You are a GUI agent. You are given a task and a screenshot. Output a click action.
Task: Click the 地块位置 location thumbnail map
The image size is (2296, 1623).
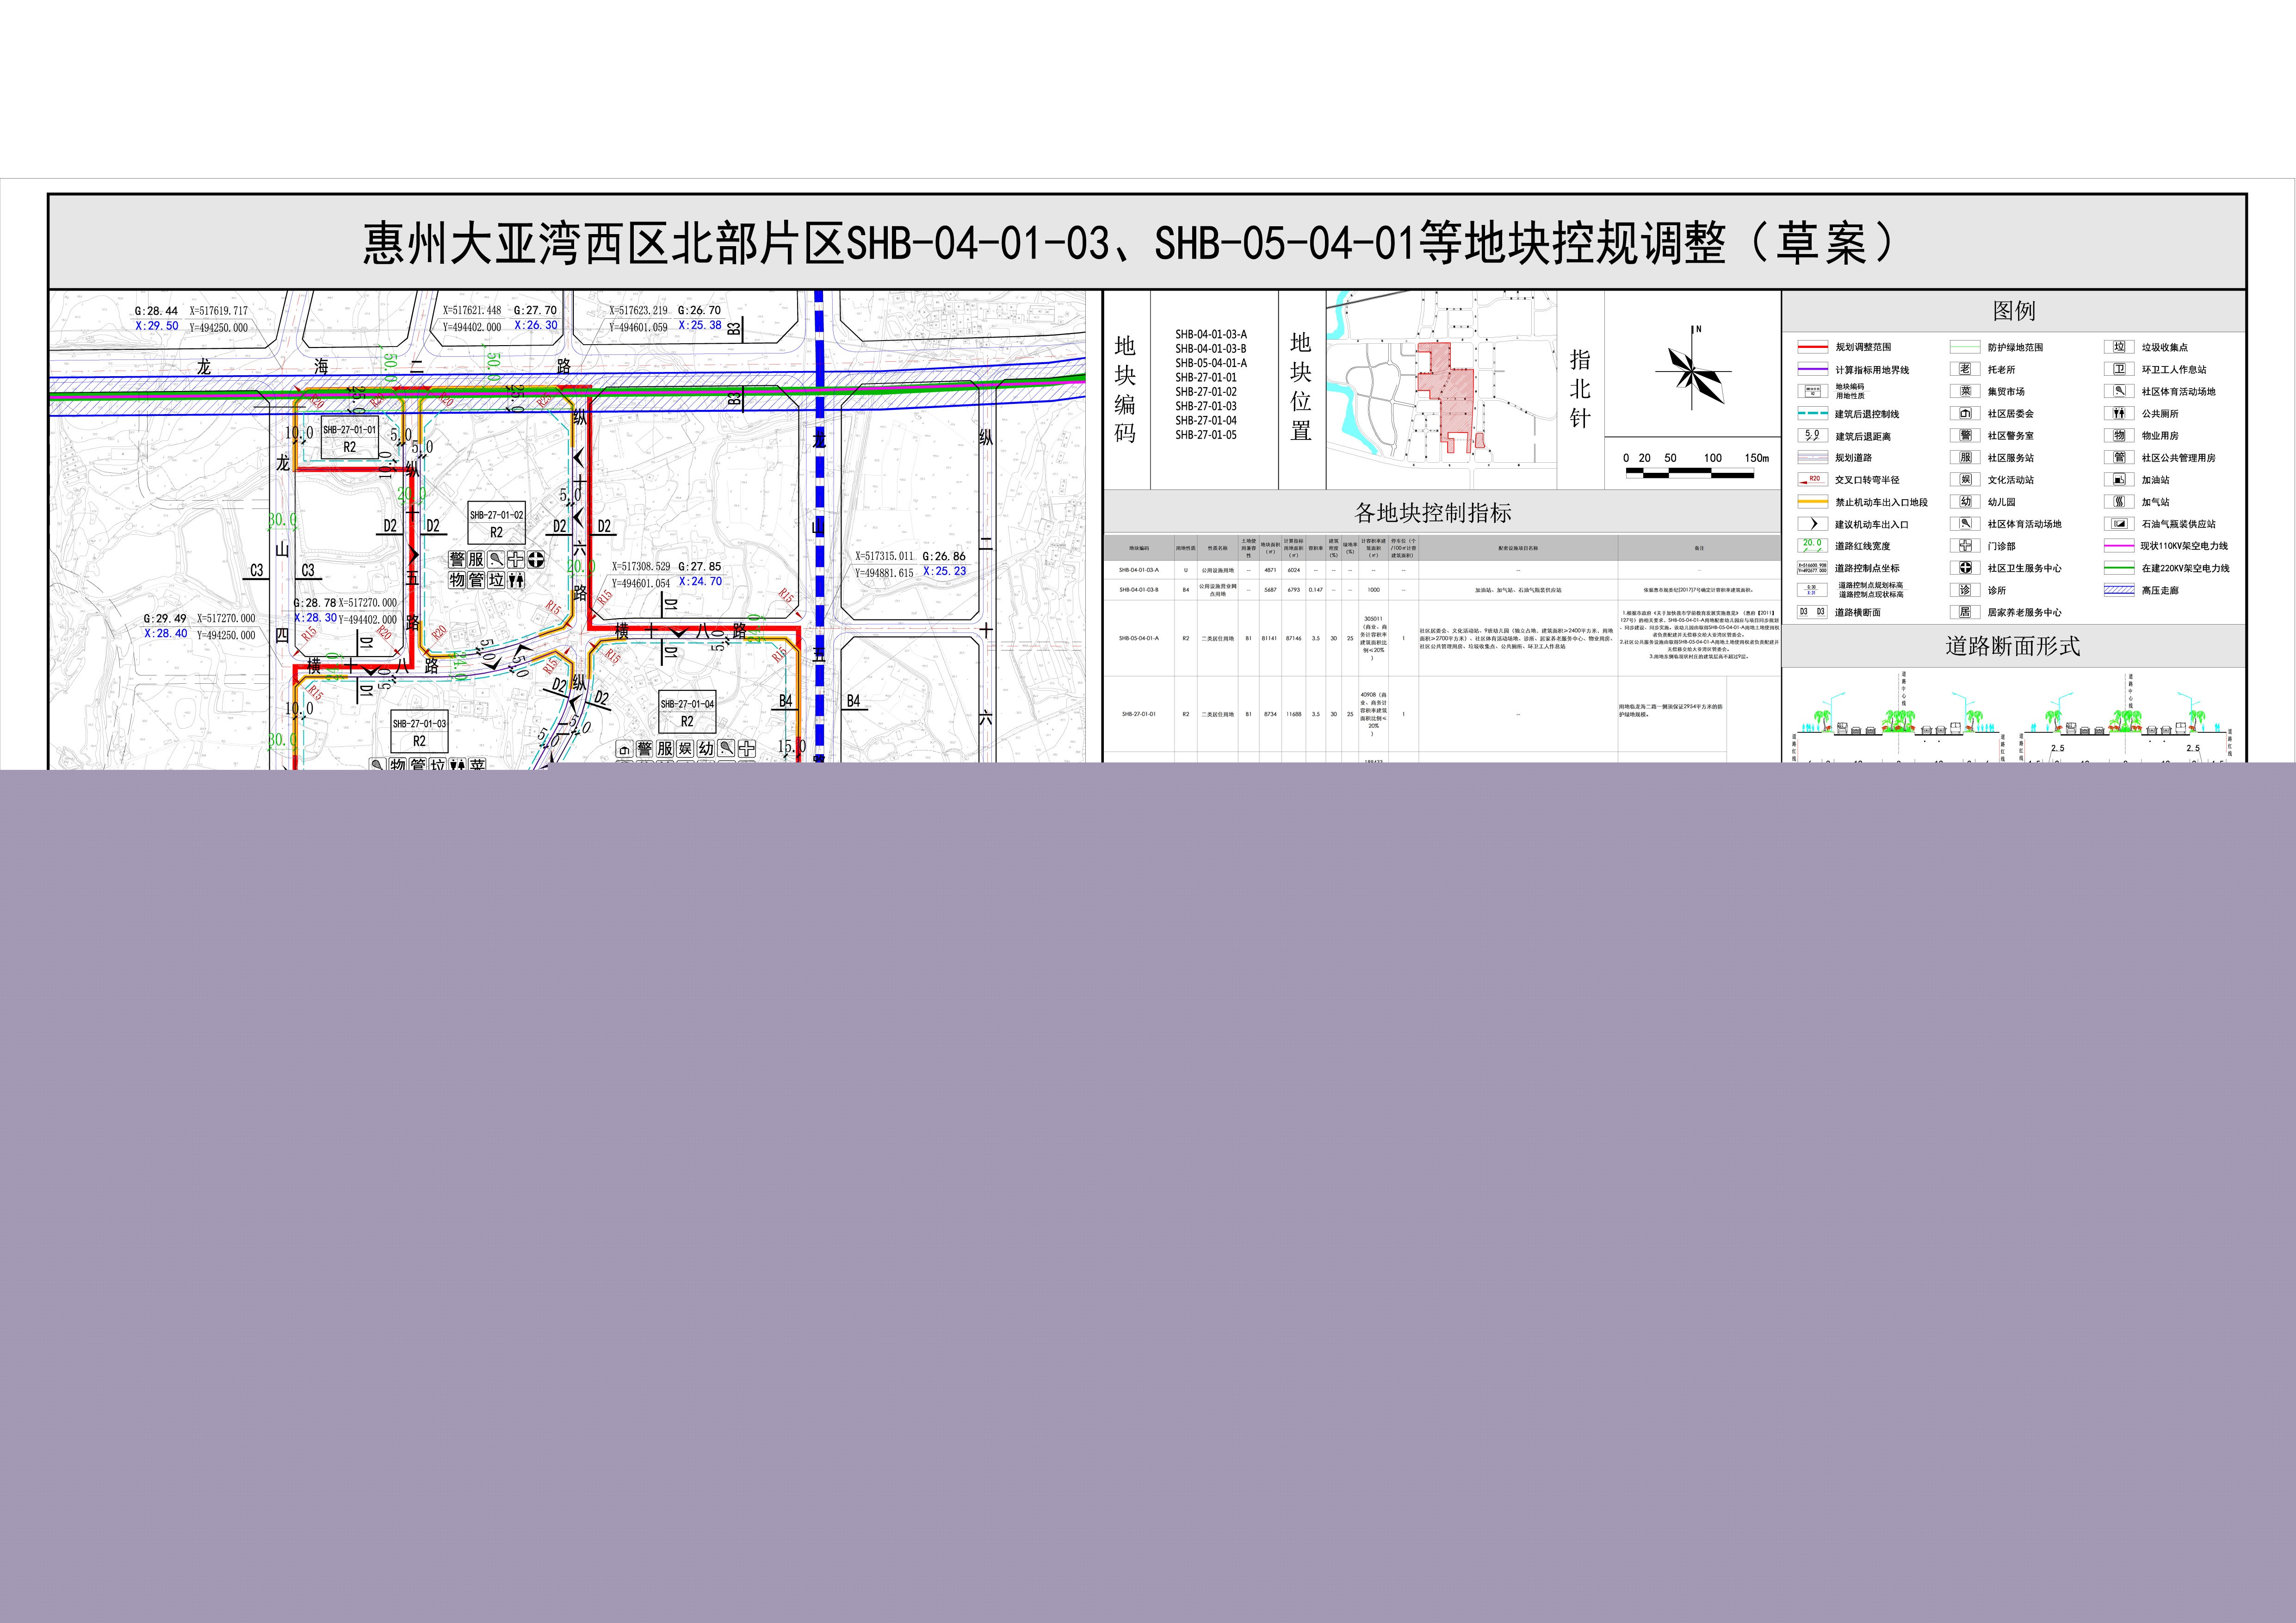[x=1441, y=389]
